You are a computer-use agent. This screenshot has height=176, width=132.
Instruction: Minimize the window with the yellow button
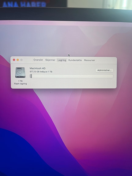[18, 60]
